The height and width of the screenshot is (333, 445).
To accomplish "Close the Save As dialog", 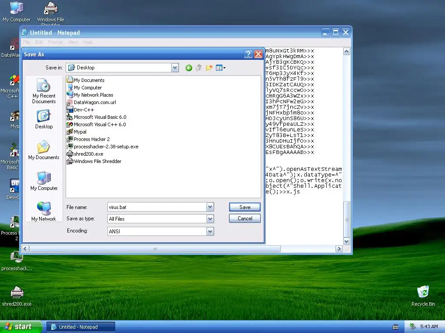I will click(258, 54).
